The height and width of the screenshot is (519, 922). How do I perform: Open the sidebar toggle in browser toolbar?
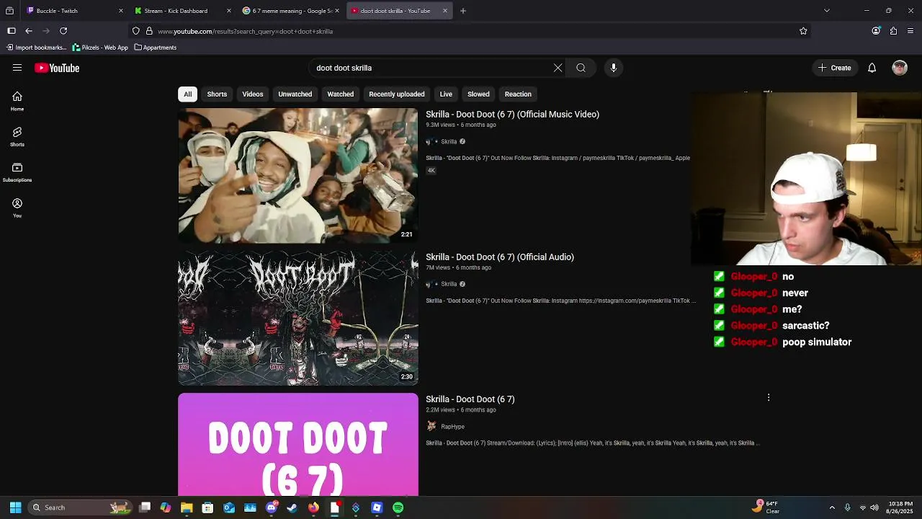12,31
